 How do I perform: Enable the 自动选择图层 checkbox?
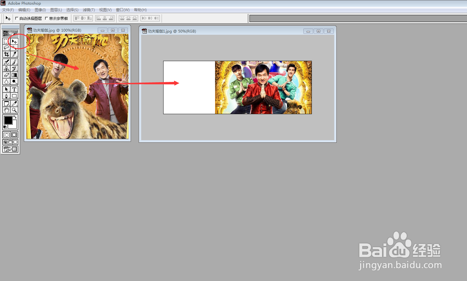[17, 18]
